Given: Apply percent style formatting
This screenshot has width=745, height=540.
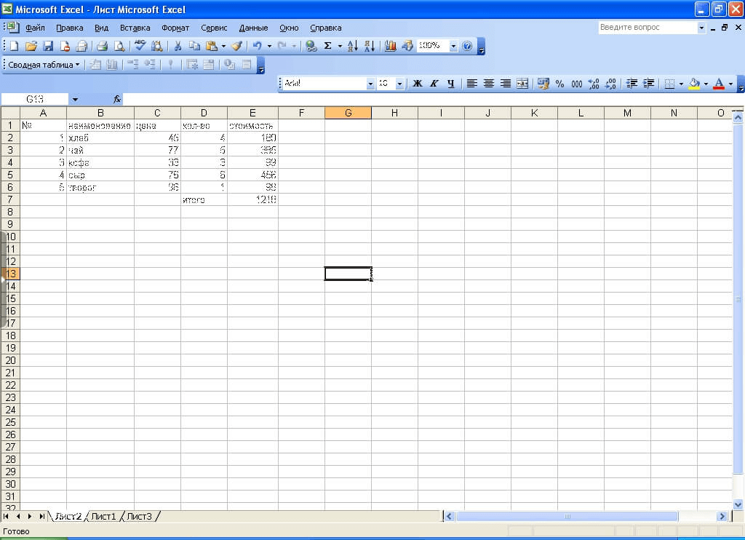Looking at the screenshot, I should (x=560, y=84).
